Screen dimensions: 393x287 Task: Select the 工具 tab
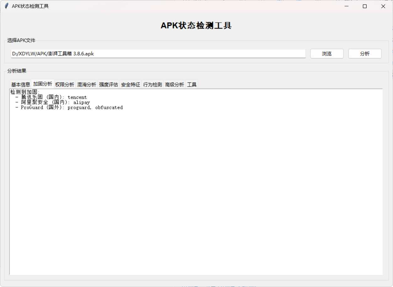coord(192,84)
